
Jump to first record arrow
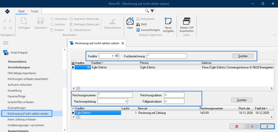click(x=5, y=28)
